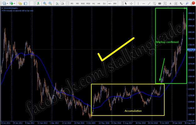Pick the vertical line tool

(138, 3)
